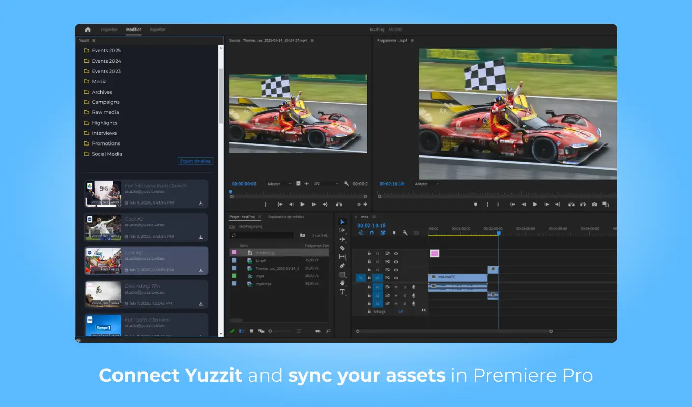
Task: Show Source monitor overflow buttons chevron
Action: pos(359,204)
